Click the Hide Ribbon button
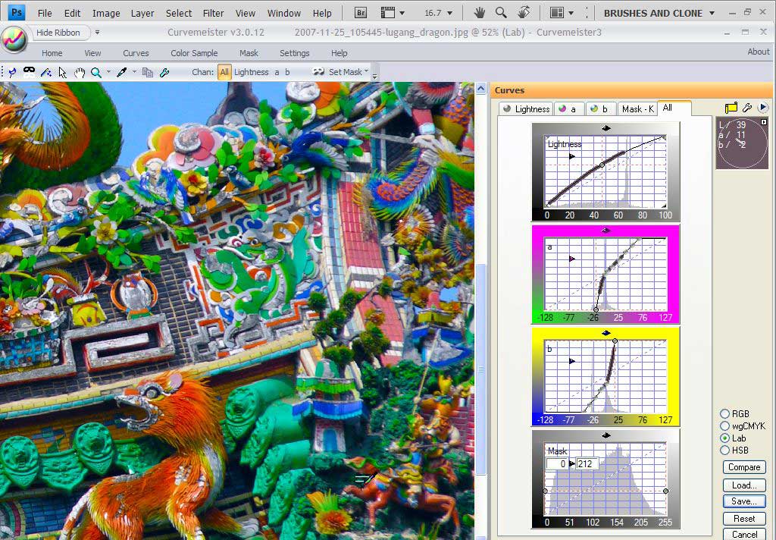The height and width of the screenshot is (540, 776). (58, 33)
